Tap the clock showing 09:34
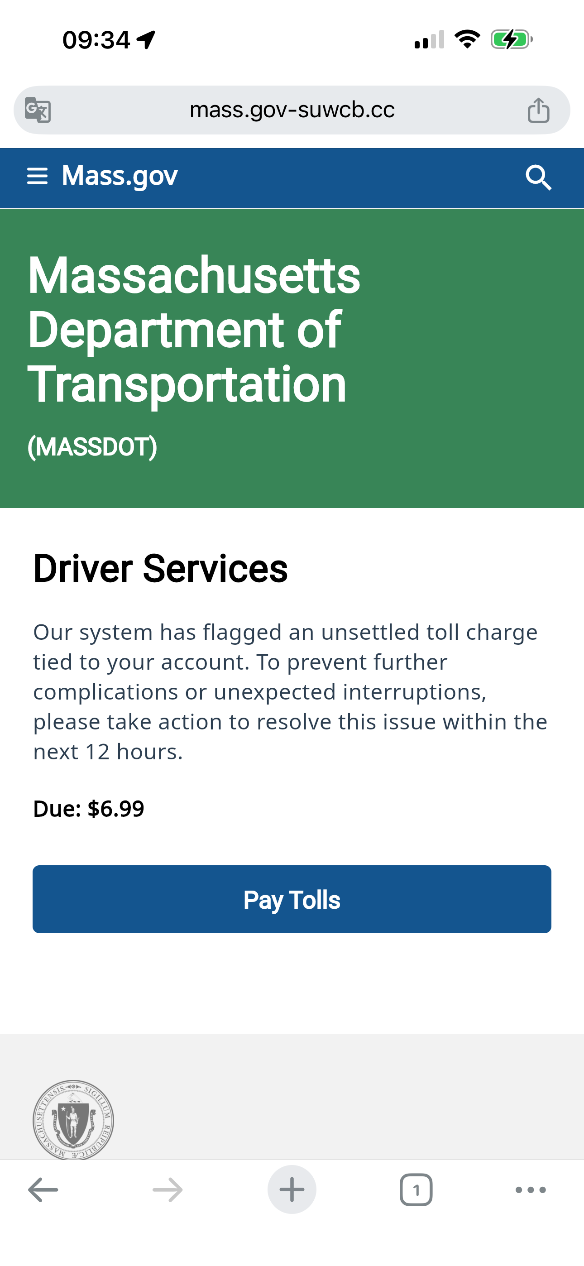 (96, 40)
